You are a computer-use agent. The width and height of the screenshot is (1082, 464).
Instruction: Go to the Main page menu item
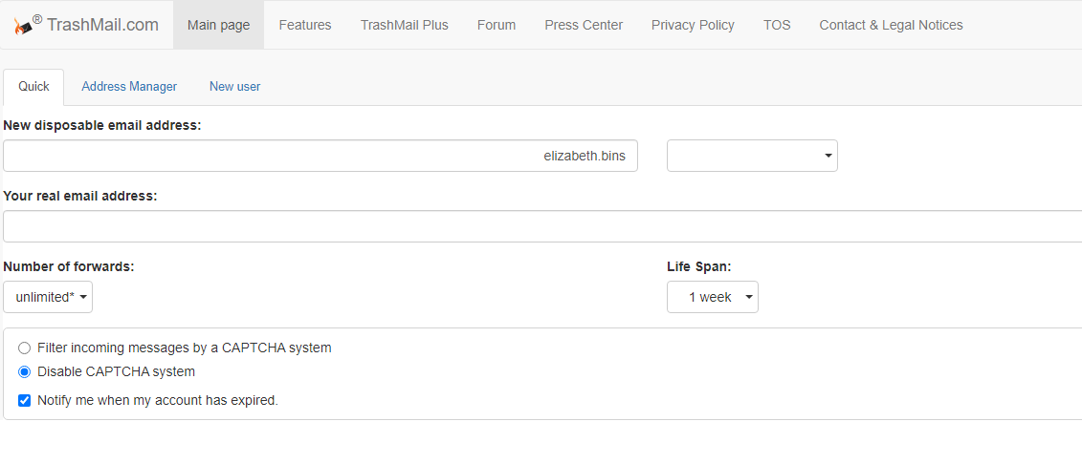point(218,26)
